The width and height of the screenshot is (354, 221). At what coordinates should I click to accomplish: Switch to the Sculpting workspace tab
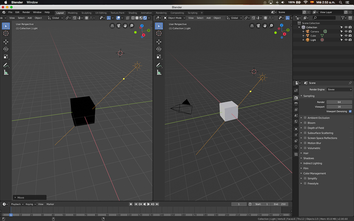click(86, 13)
